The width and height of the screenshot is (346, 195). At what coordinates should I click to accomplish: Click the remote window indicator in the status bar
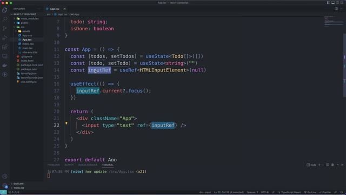3,192
